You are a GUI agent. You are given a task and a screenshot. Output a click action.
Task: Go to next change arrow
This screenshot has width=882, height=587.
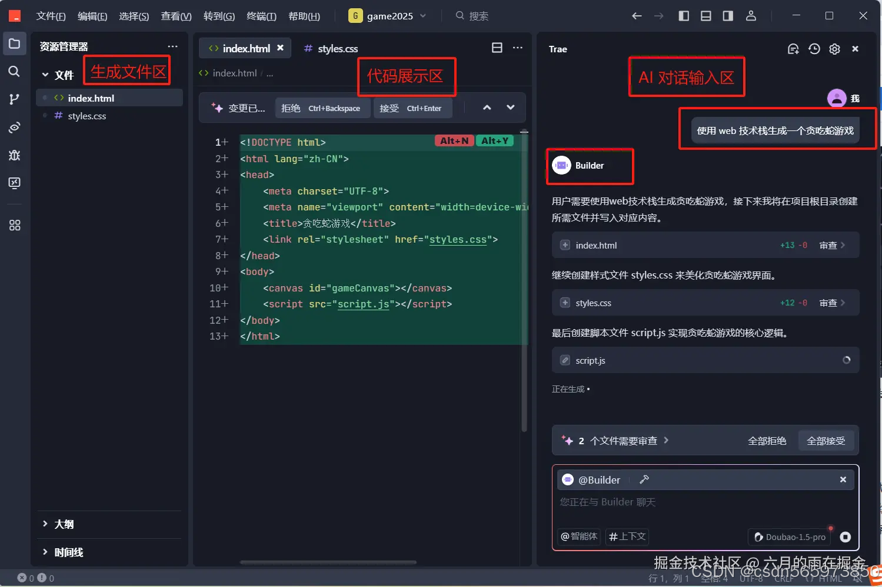(x=511, y=108)
